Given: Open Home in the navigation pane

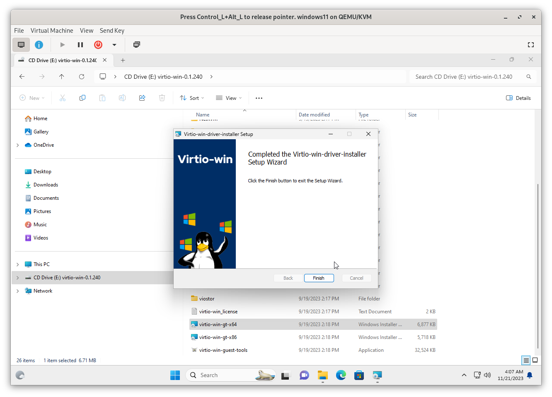Looking at the screenshot, I should [x=40, y=119].
